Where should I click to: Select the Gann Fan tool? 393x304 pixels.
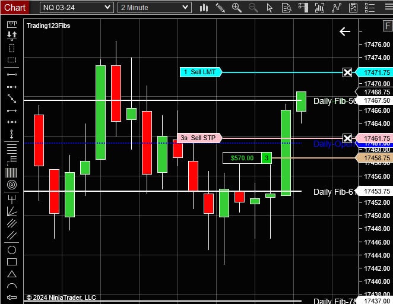tap(12, 211)
